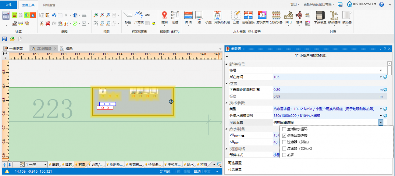This screenshot has height=176, width=395.
Task: Click the 小型户用换热机组 tool icon
Action: tap(217, 16)
